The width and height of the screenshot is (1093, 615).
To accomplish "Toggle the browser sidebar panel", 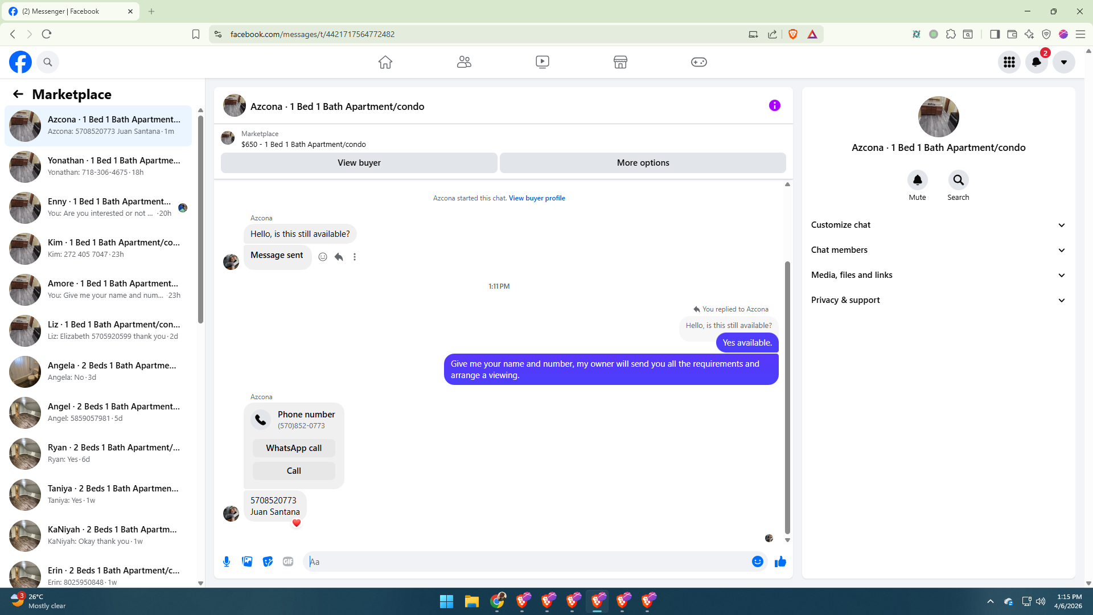I will click(995, 34).
